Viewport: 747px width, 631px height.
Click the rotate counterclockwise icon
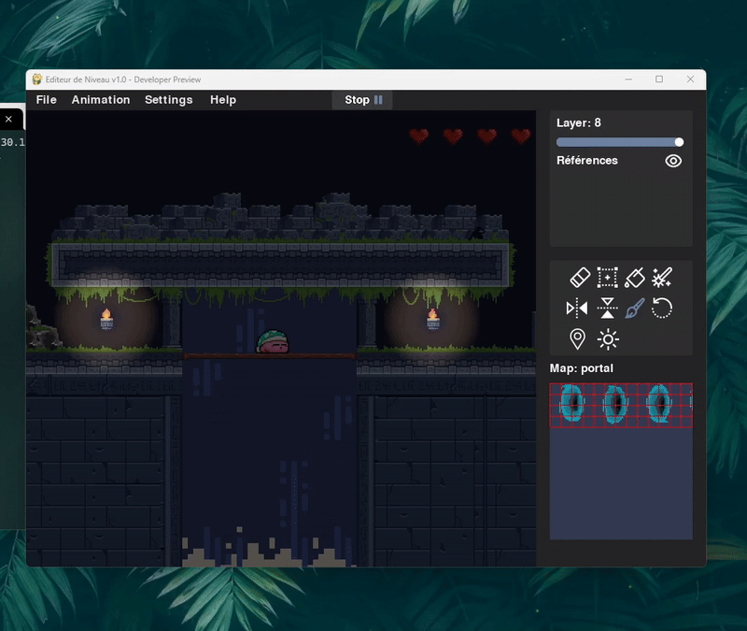[662, 308]
